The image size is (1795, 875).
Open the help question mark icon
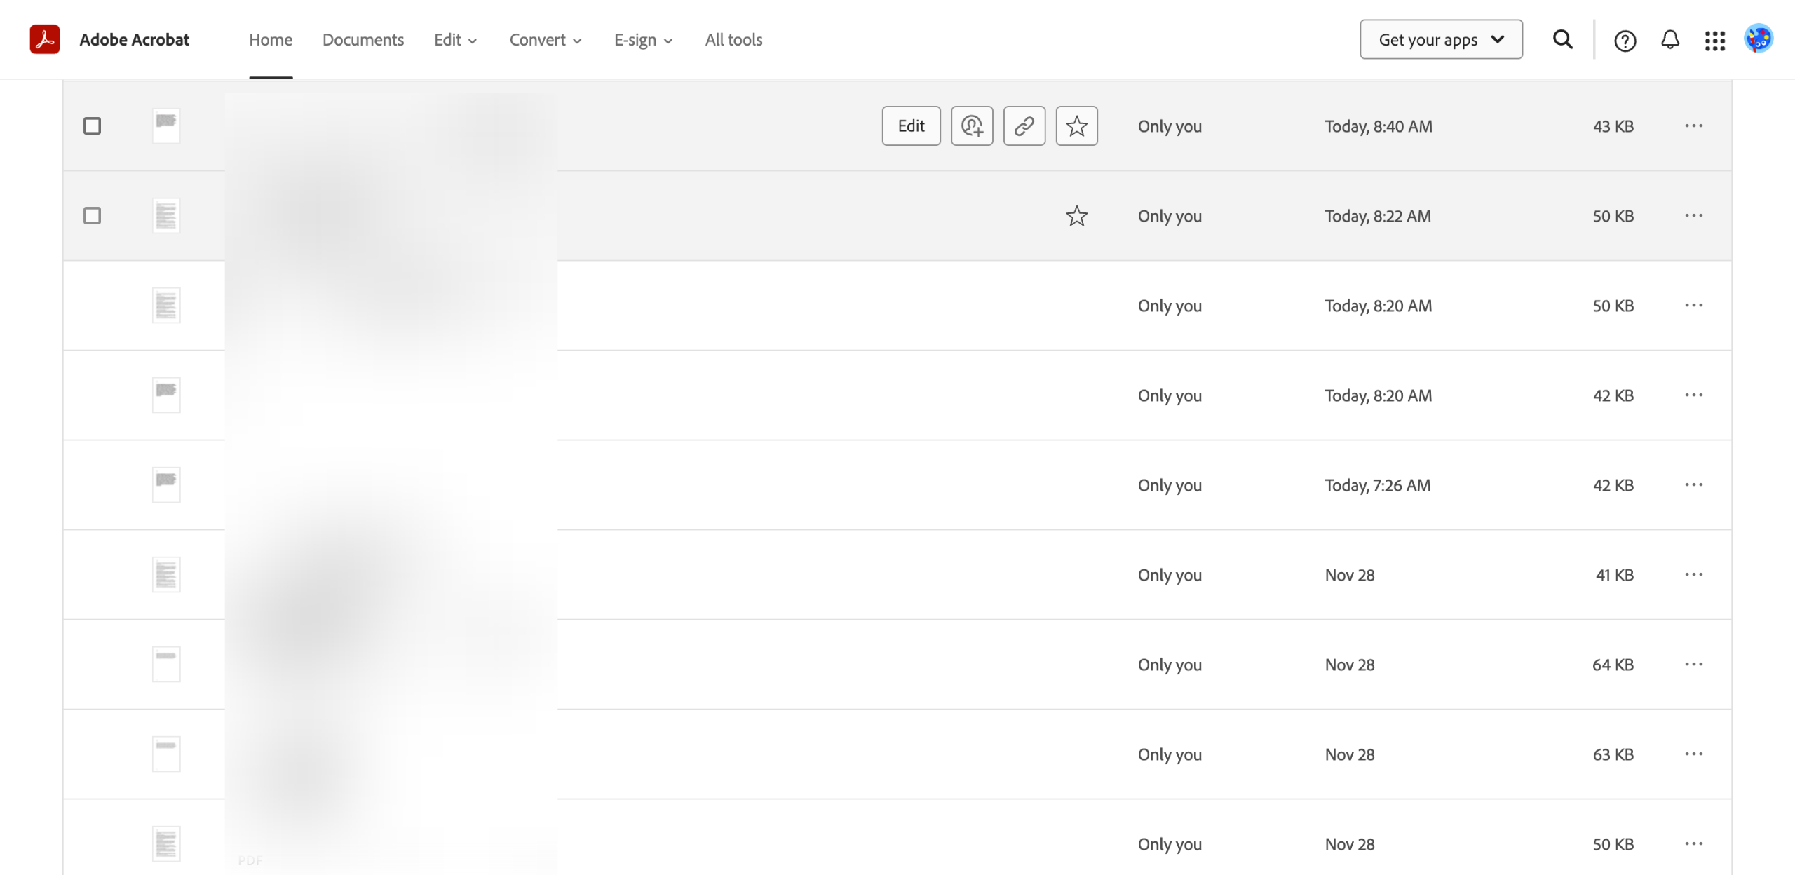(x=1625, y=41)
